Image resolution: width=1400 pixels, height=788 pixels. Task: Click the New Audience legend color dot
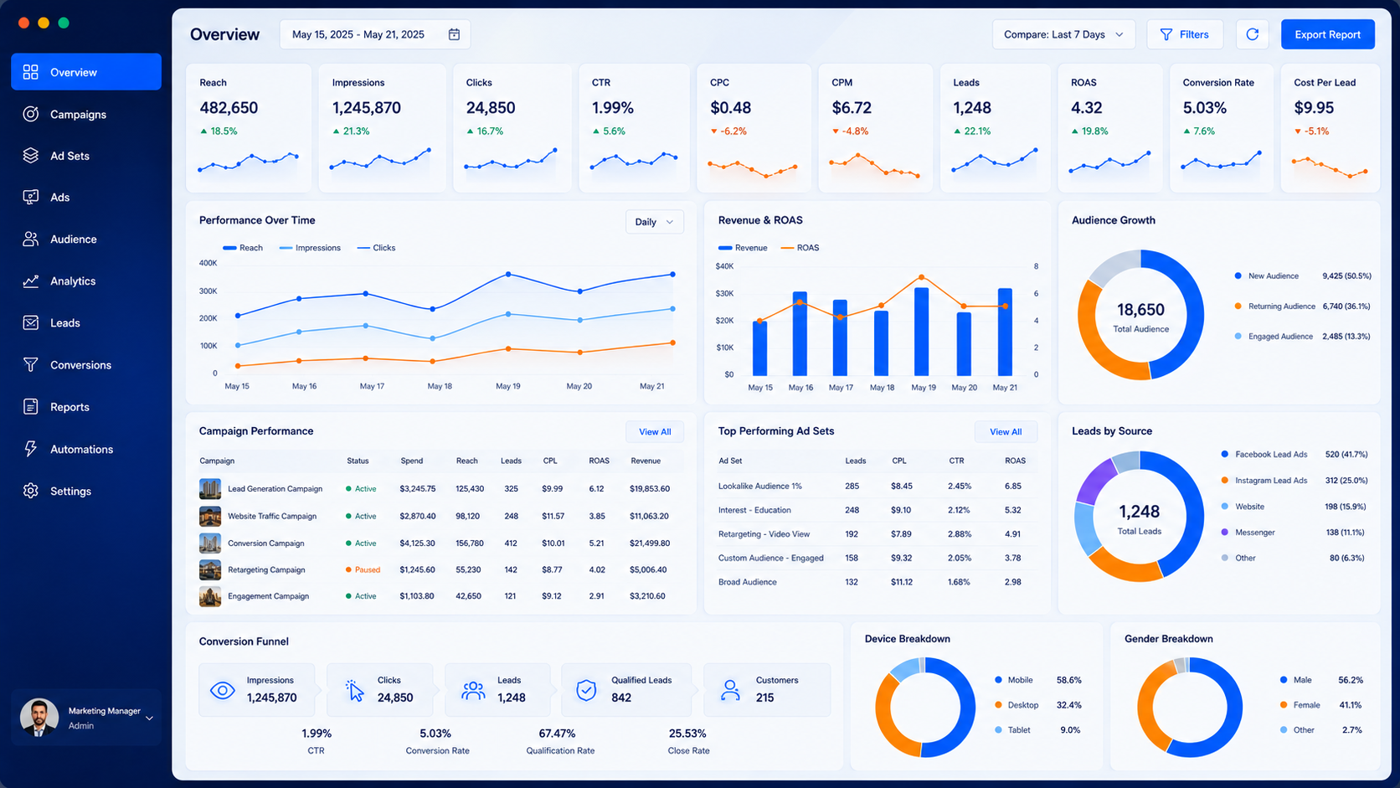(1238, 276)
